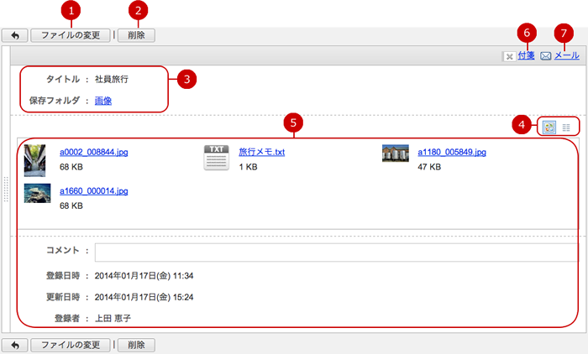Open the a1180_005849.jpg file link

[452, 152]
